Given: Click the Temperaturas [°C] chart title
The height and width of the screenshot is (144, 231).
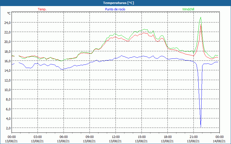Looking at the screenshot, I should (x=118, y=3).
